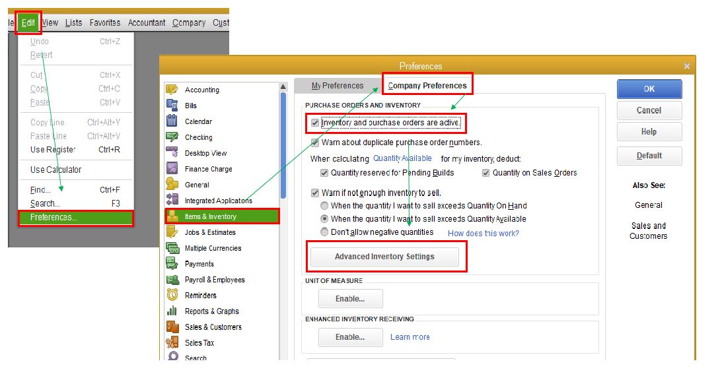This screenshot has width=718, height=382.
Task: Click the Reports & Graphs chart icon
Action: (x=172, y=311)
